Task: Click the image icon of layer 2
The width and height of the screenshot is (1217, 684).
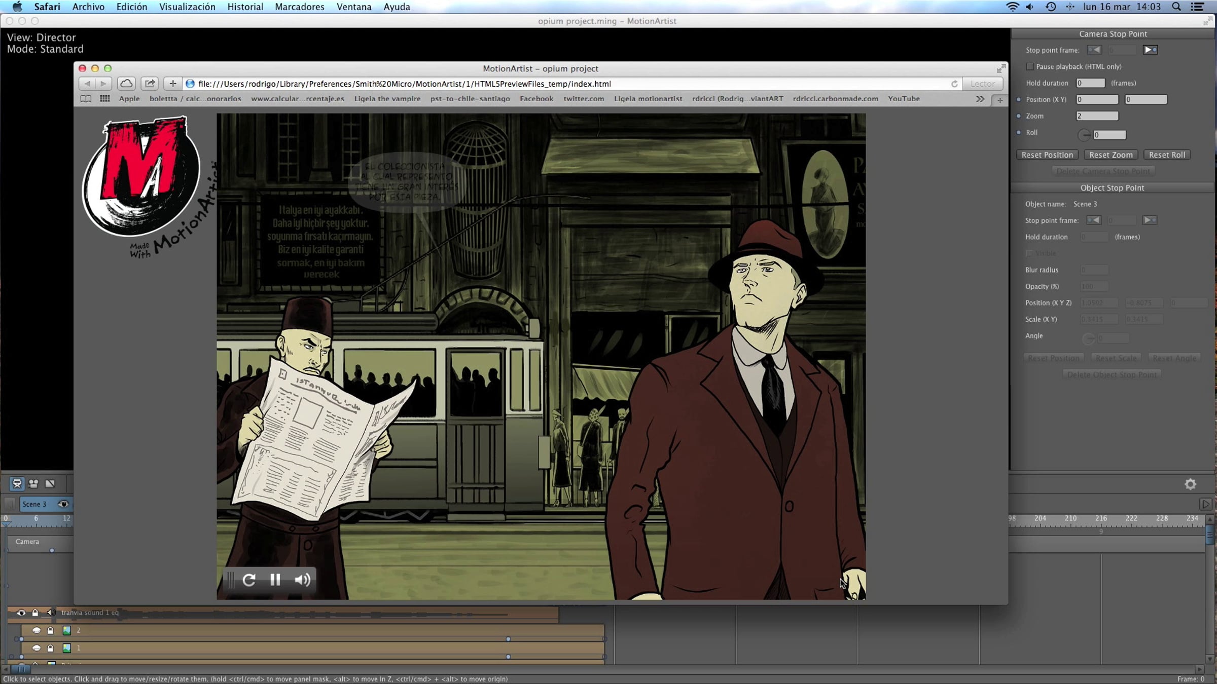Action: click(66, 630)
